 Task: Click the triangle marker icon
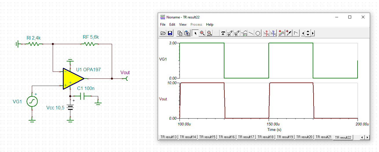[x=296, y=33]
